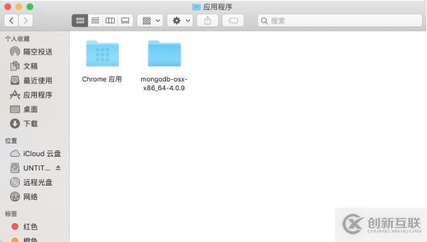Select the mongodb-osx-x86_64-4.0.9 folder icon
427x242 pixels.
tap(164, 53)
